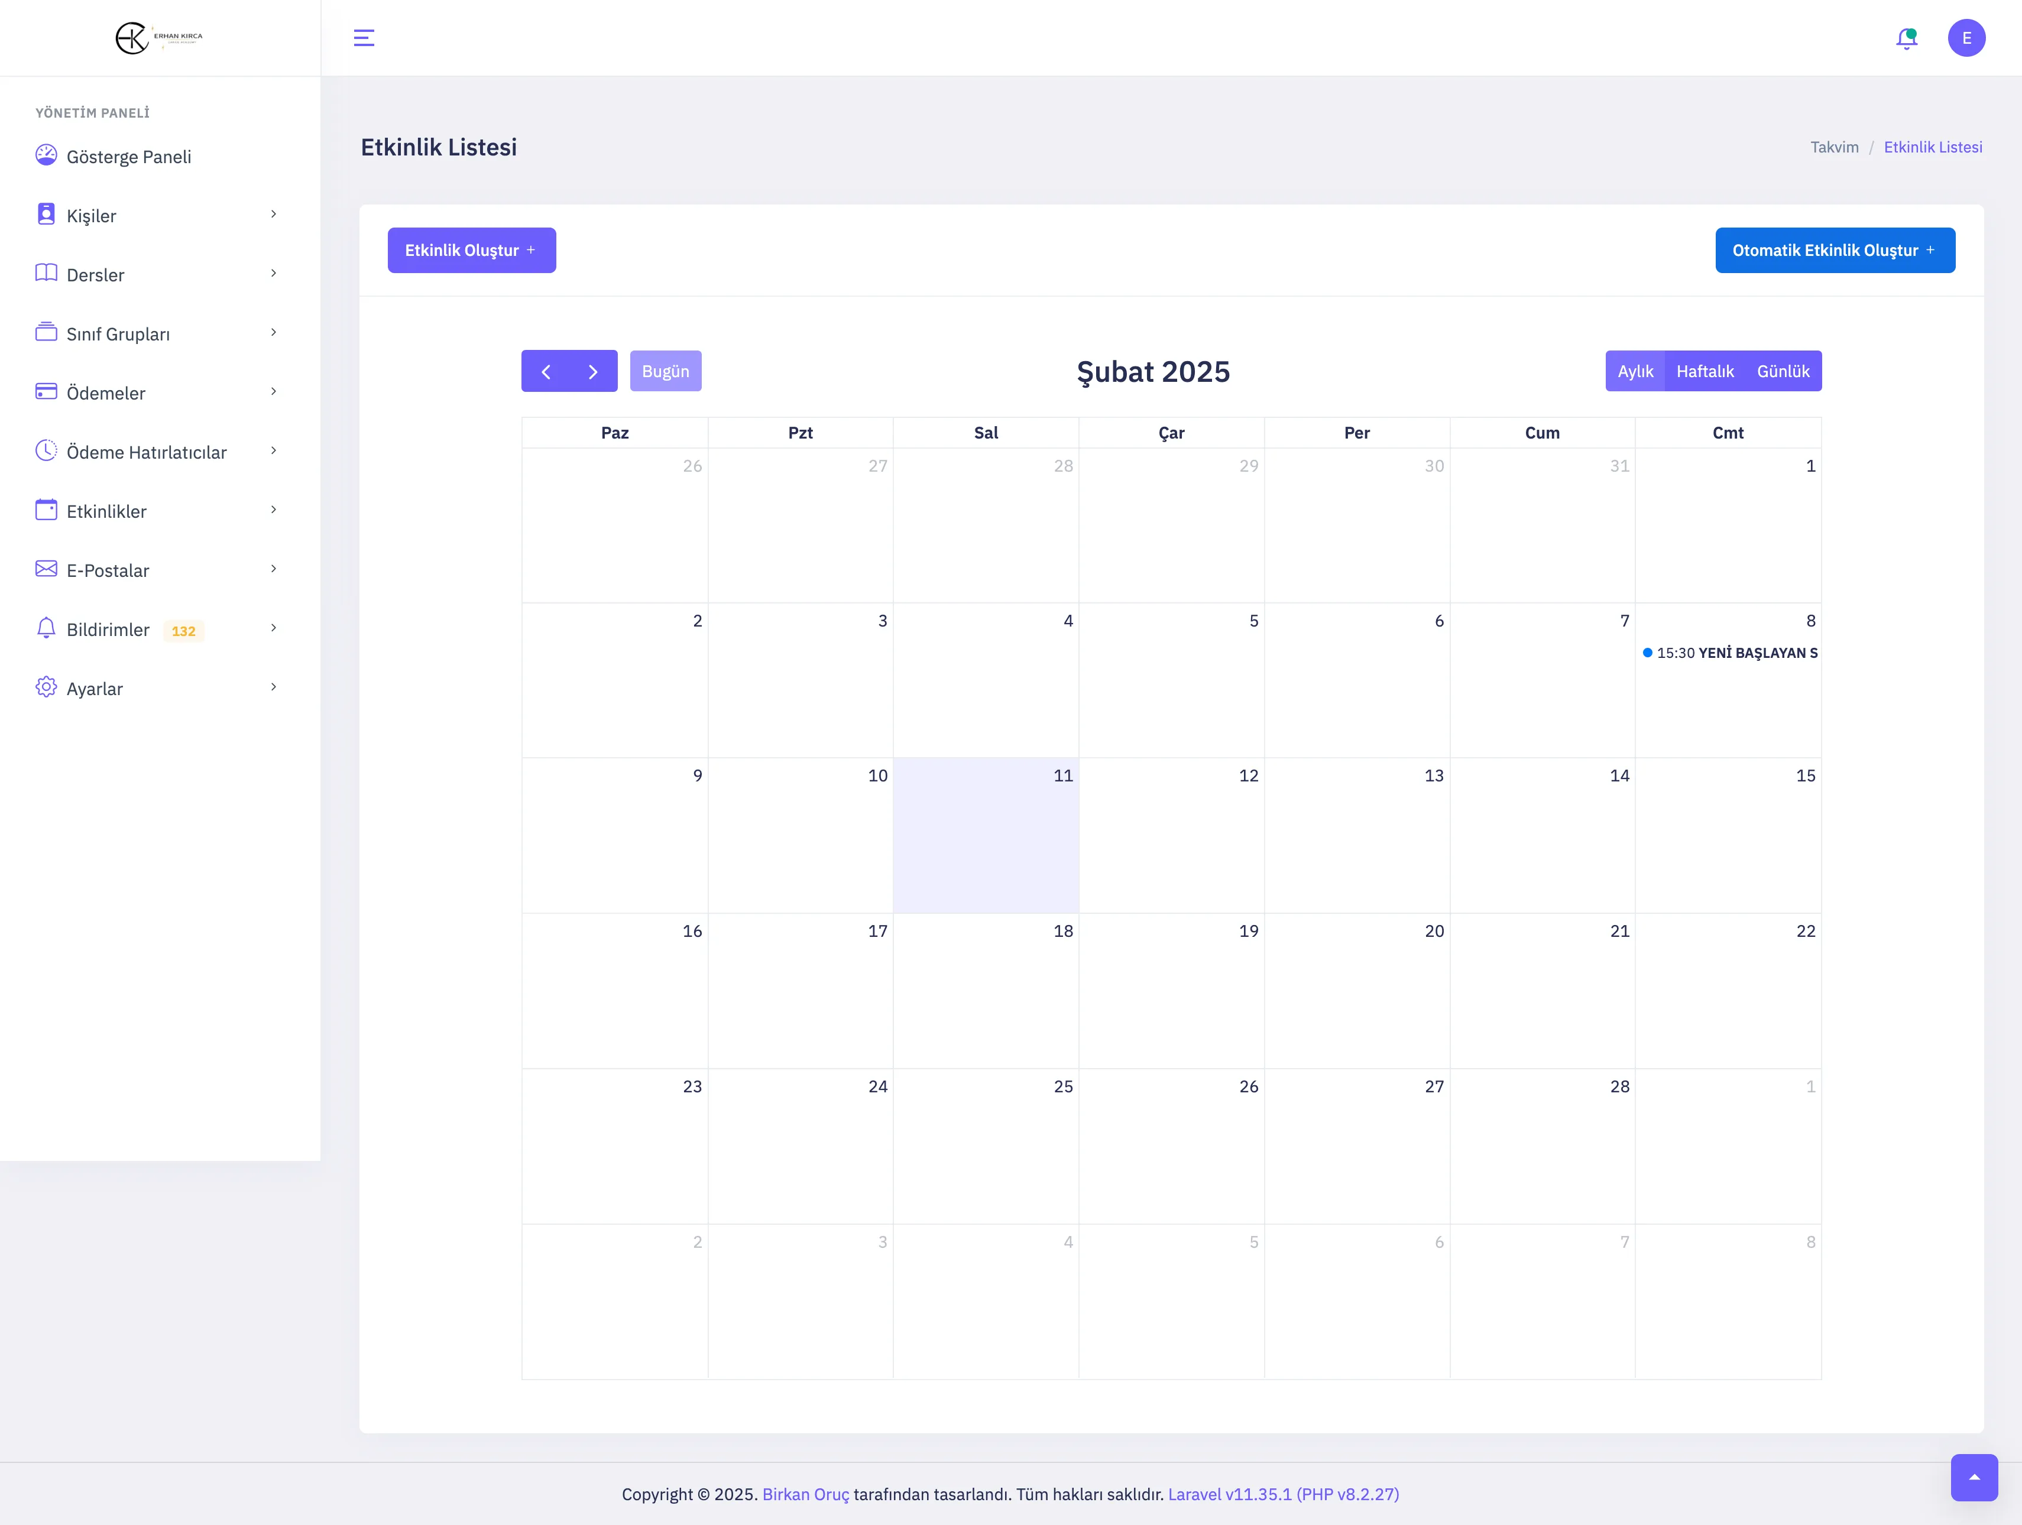Click the Erhan Kırca logo
Screen dimensions: 2022x1525
tap(159, 38)
